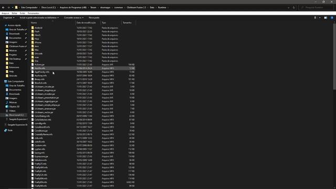The width and height of the screenshot is (336, 189).
Task: Click the forward navigation arrow
Action: pos(8,7)
